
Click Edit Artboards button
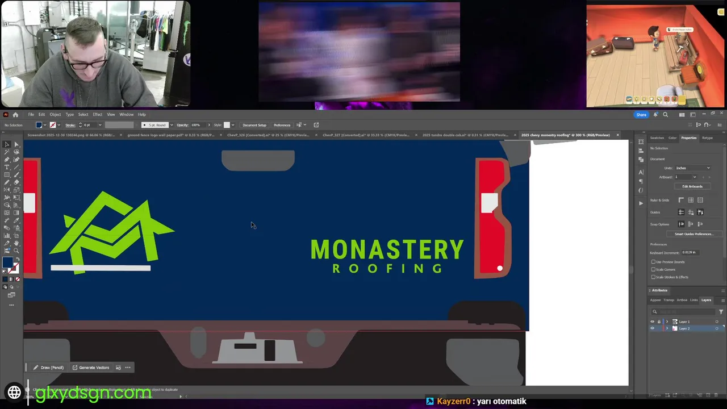point(692,186)
